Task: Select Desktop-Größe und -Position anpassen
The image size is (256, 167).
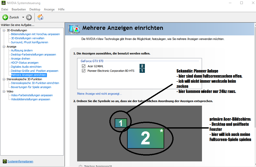Action: [x=35, y=71]
